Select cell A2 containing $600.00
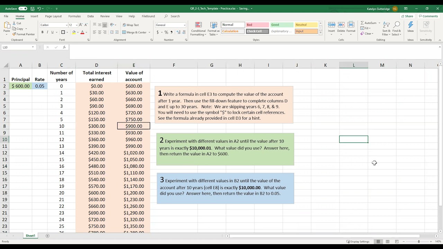The height and width of the screenshot is (249, 443). click(20, 86)
